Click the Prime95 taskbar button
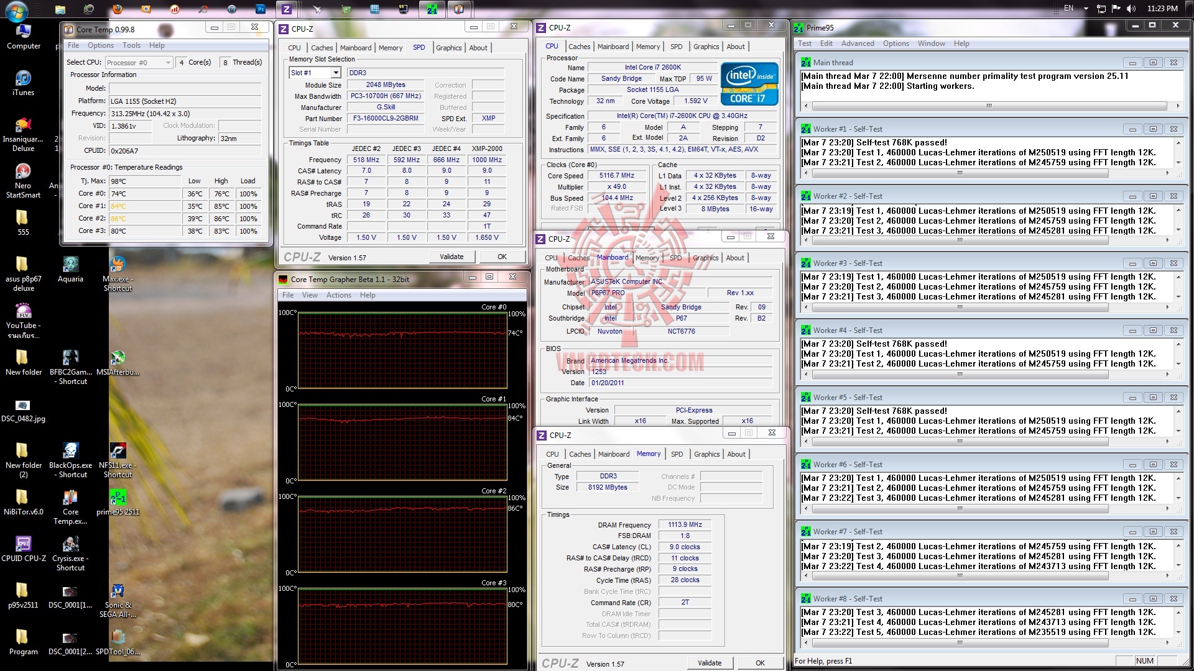1194x671 pixels. [432, 9]
